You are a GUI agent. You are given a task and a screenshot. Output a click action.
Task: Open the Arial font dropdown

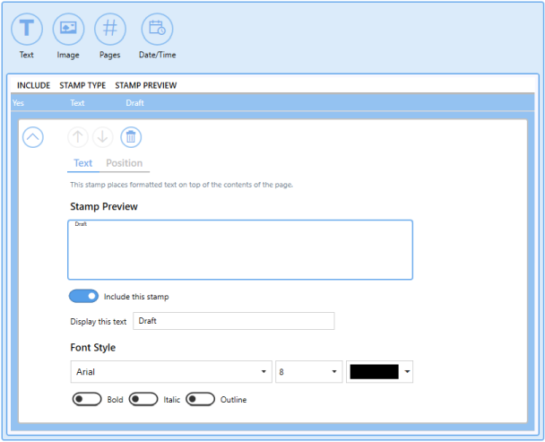click(x=171, y=372)
